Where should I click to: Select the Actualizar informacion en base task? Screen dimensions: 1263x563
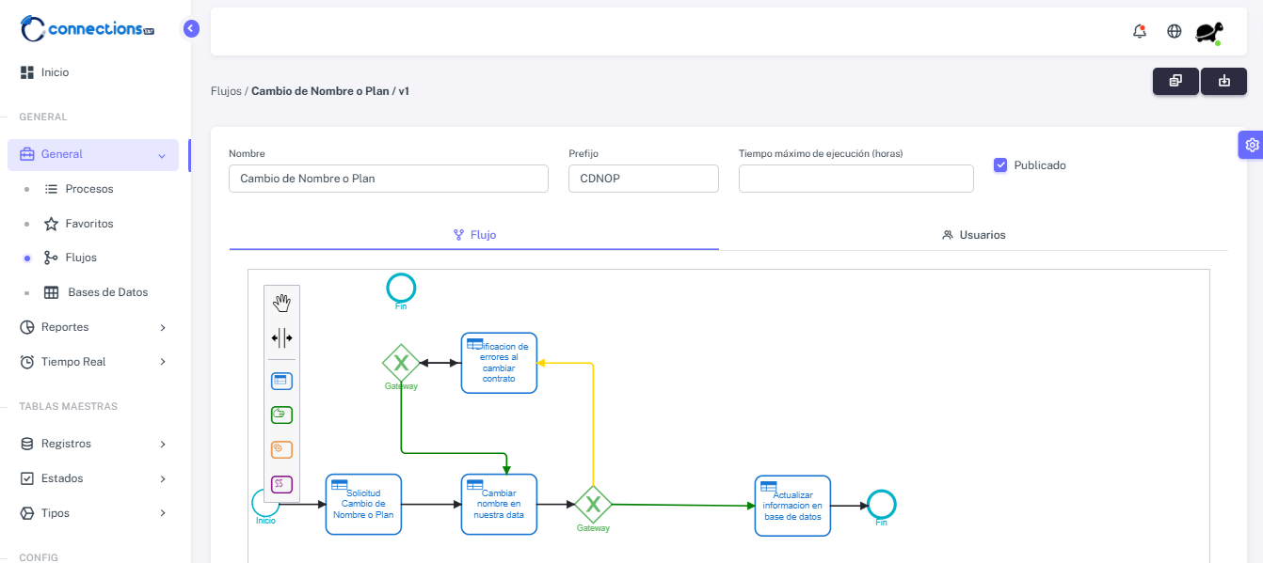[792, 506]
